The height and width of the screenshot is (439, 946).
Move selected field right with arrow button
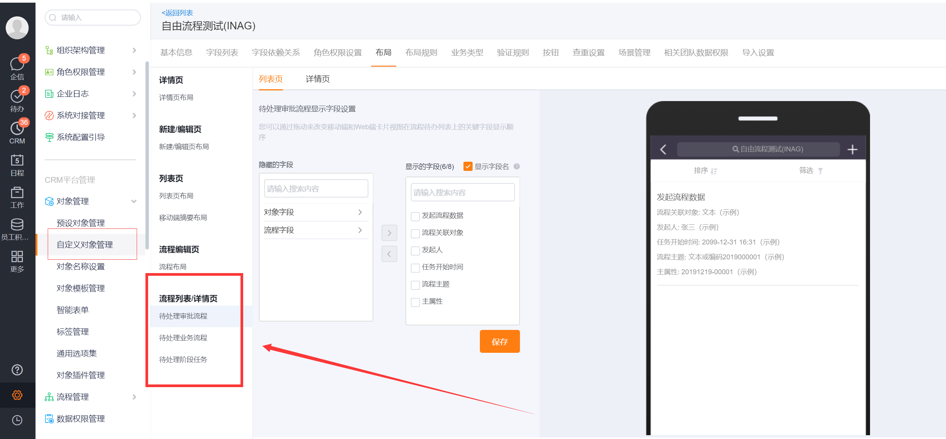[389, 233]
